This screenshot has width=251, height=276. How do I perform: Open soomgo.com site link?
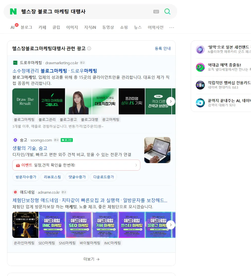tap(41, 140)
